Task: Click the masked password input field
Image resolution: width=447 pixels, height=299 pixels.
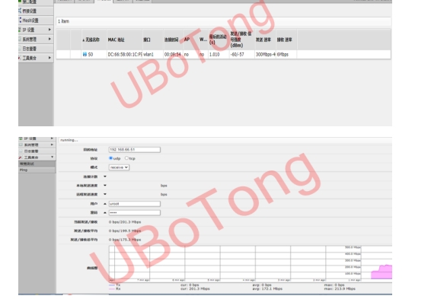Action: coord(135,213)
